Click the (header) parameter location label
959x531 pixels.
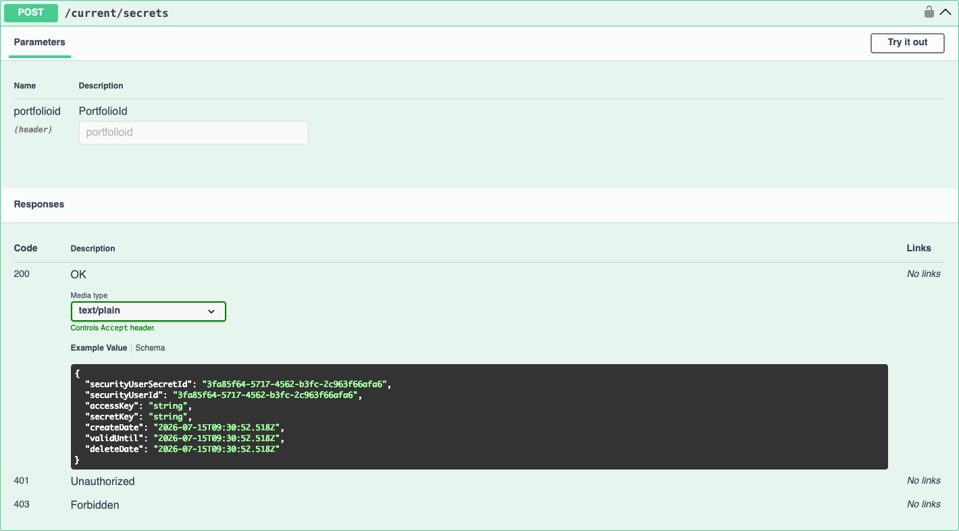(x=33, y=130)
